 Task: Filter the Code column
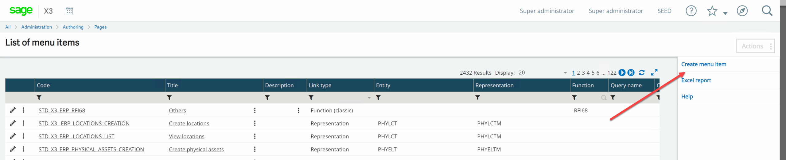coord(39,98)
